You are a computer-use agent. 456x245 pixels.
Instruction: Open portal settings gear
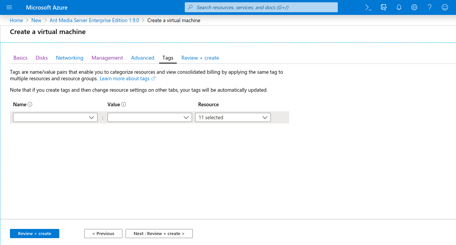414,7
